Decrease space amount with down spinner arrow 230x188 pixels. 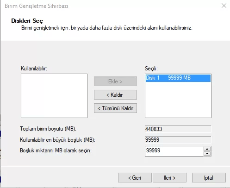(x=207, y=153)
